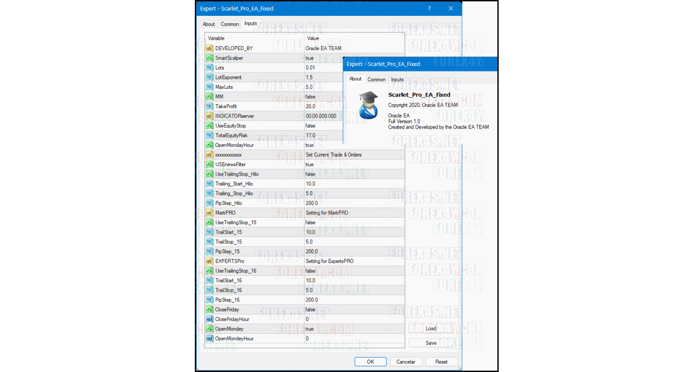
Task: Click the MartiPRO string variable icon
Action: (x=210, y=213)
